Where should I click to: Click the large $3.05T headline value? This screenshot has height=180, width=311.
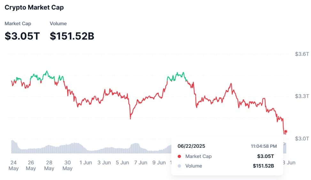pos(22,36)
